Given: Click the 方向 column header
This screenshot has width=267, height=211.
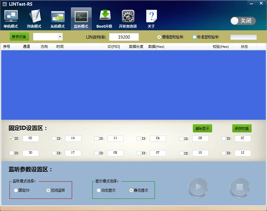Looking at the screenshot, I should (44, 47).
